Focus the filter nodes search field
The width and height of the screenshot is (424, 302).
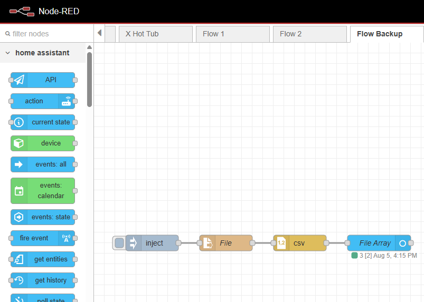pyautogui.click(x=47, y=34)
